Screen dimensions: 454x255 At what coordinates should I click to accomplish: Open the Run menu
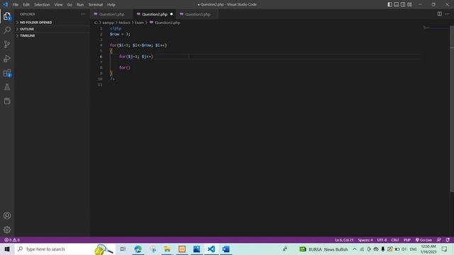[80, 4]
